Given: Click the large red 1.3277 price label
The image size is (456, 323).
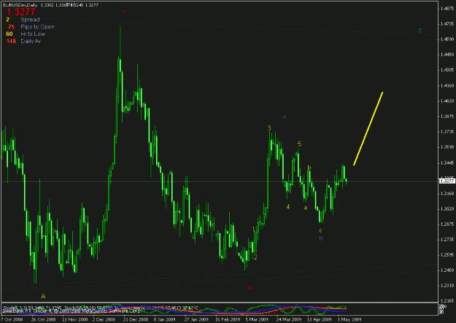Looking at the screenshot, I should [20, 12].
